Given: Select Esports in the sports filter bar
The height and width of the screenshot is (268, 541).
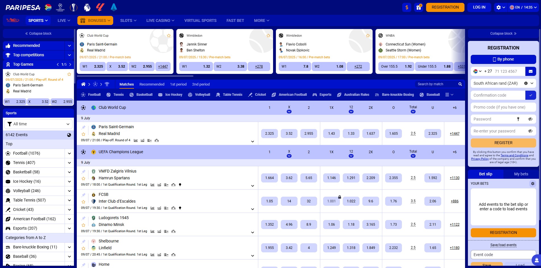Looking at the screenshot, I should point(322,95).
